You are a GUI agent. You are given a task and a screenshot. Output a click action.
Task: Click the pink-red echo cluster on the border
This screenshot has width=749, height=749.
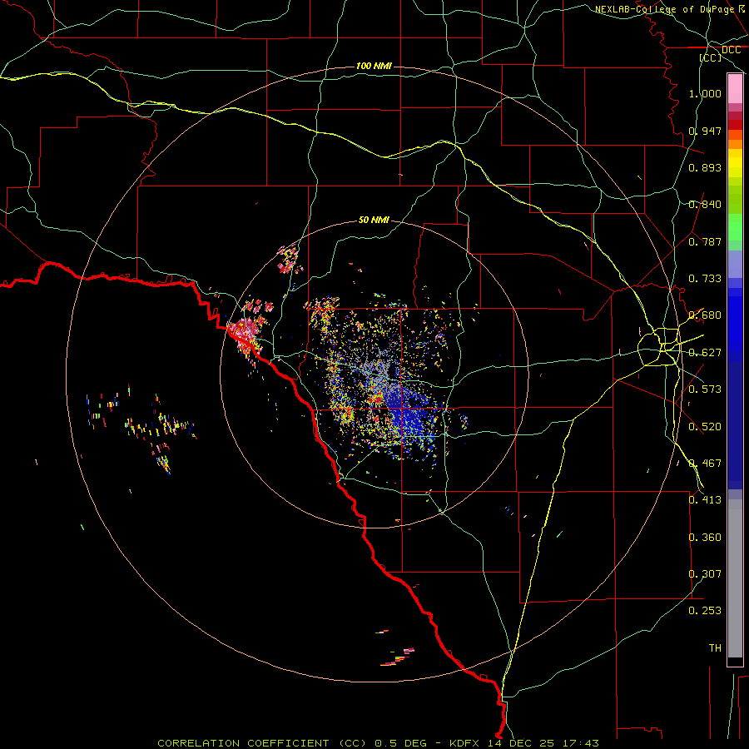tap(244, 334)
